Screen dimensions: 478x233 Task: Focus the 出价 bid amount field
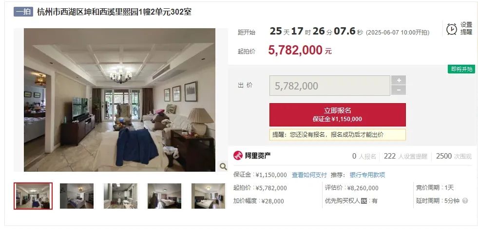coord(329,86)
